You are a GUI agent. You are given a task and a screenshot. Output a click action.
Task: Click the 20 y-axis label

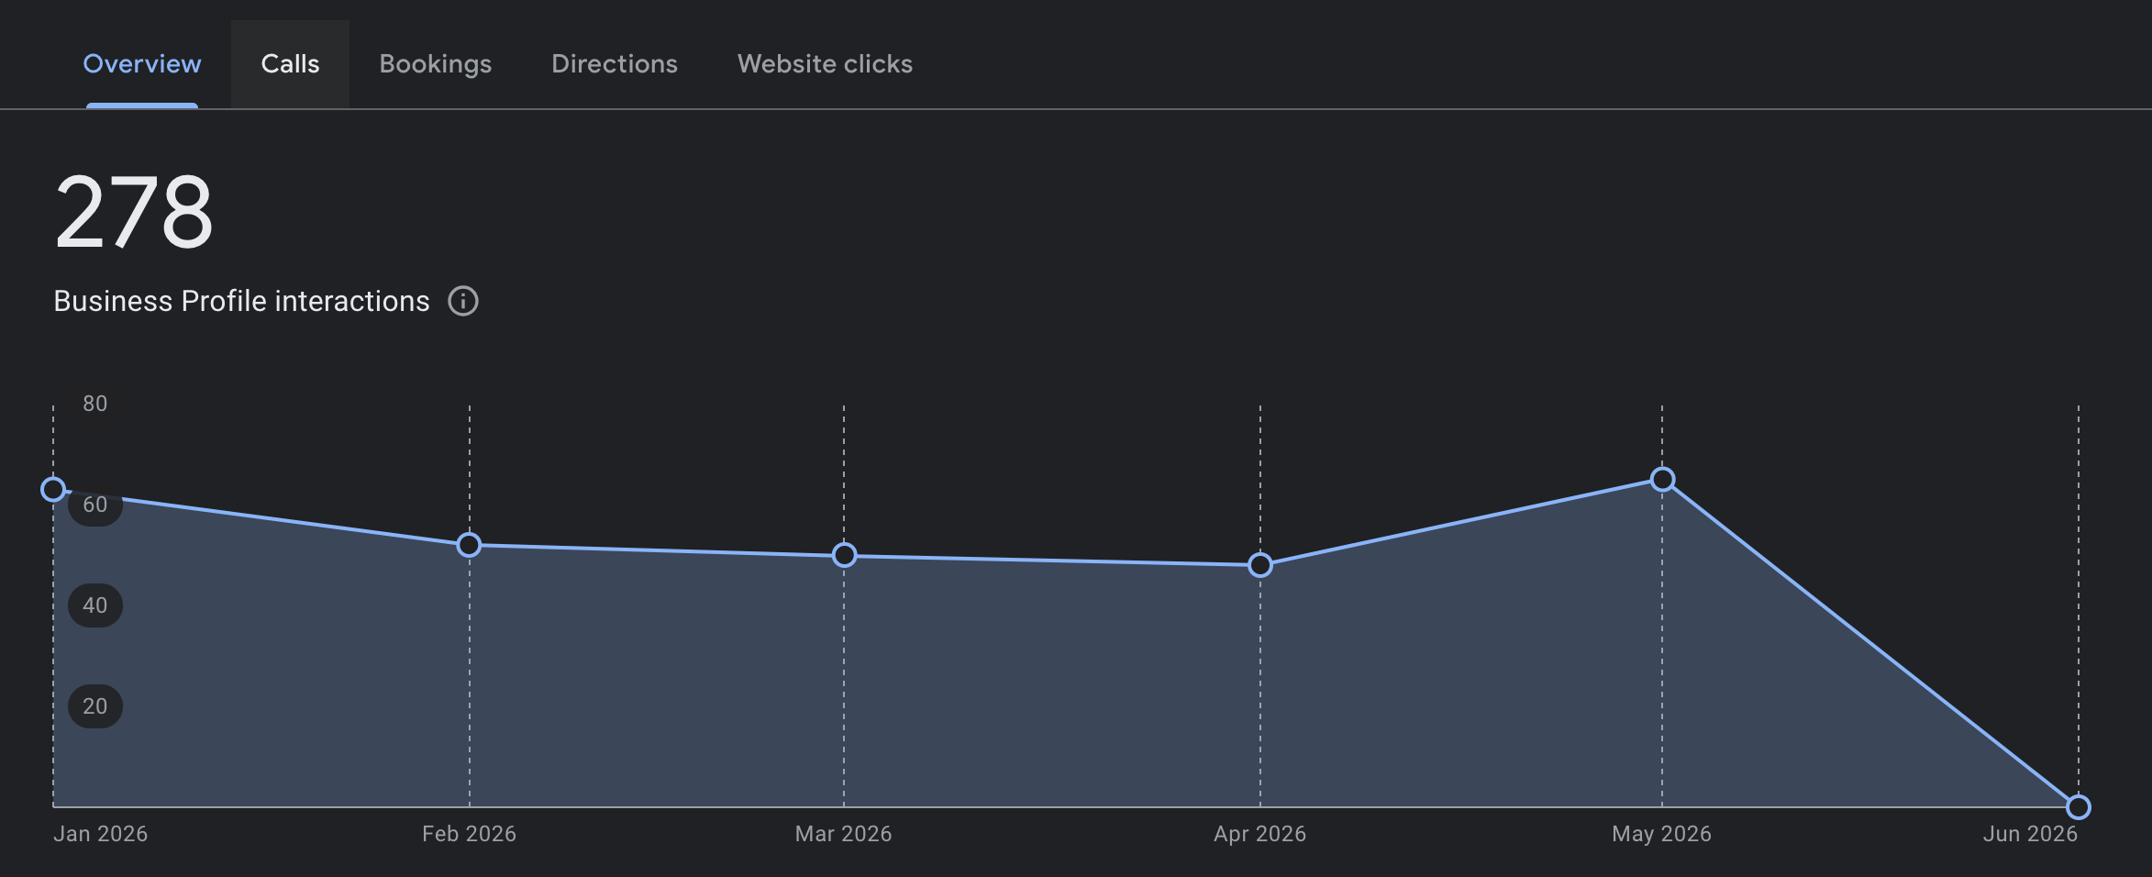tap(95, 706)
